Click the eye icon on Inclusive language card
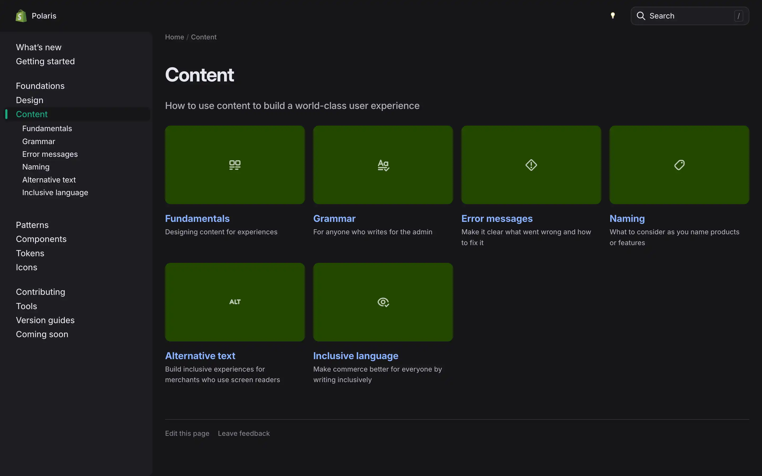 (x=383, y=302)
